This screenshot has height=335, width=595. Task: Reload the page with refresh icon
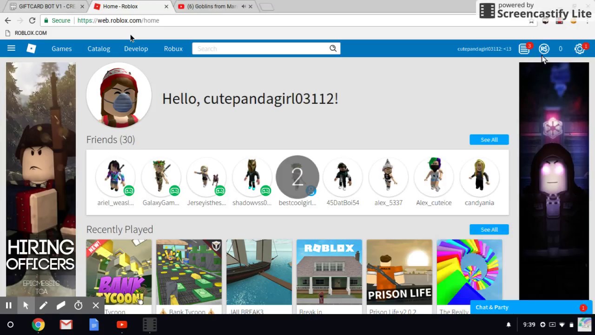coord(32,20)
